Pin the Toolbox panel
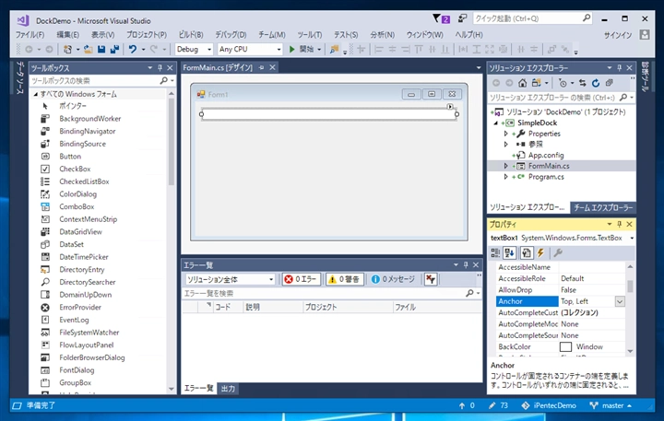The image size is (664, 421). click(160, 67)
